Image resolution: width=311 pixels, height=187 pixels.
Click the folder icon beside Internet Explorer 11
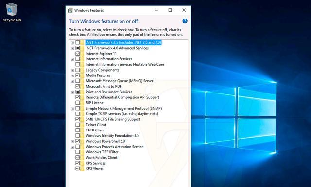tap(82, 54)
